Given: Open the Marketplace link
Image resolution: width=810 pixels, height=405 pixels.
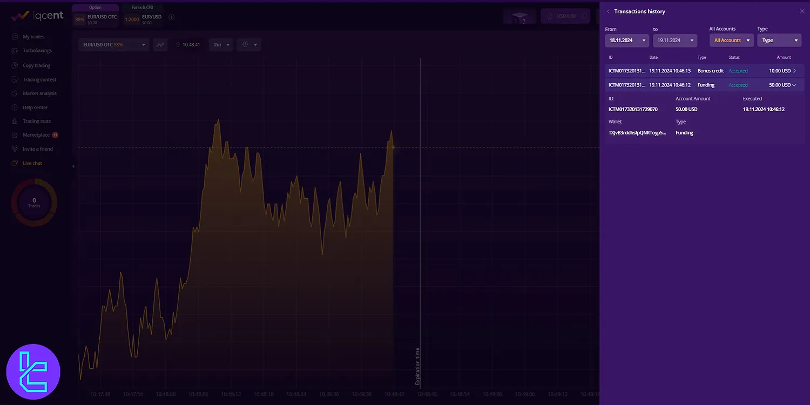Looking at the screenshot, I should coord(36,135).
